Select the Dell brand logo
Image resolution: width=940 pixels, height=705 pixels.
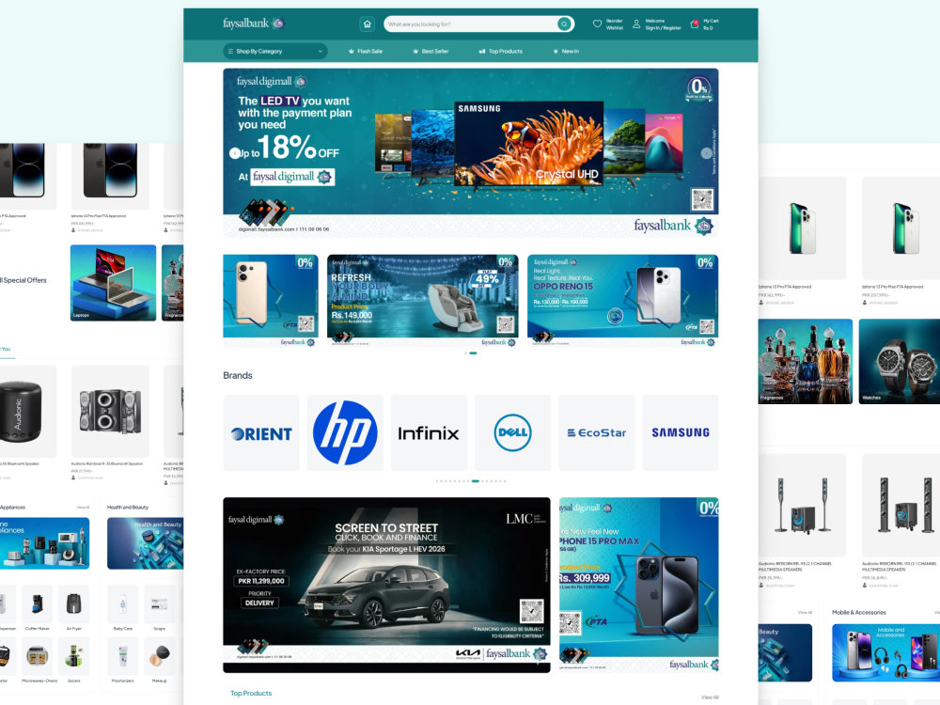pyautogui.click(x=512, y=432)
